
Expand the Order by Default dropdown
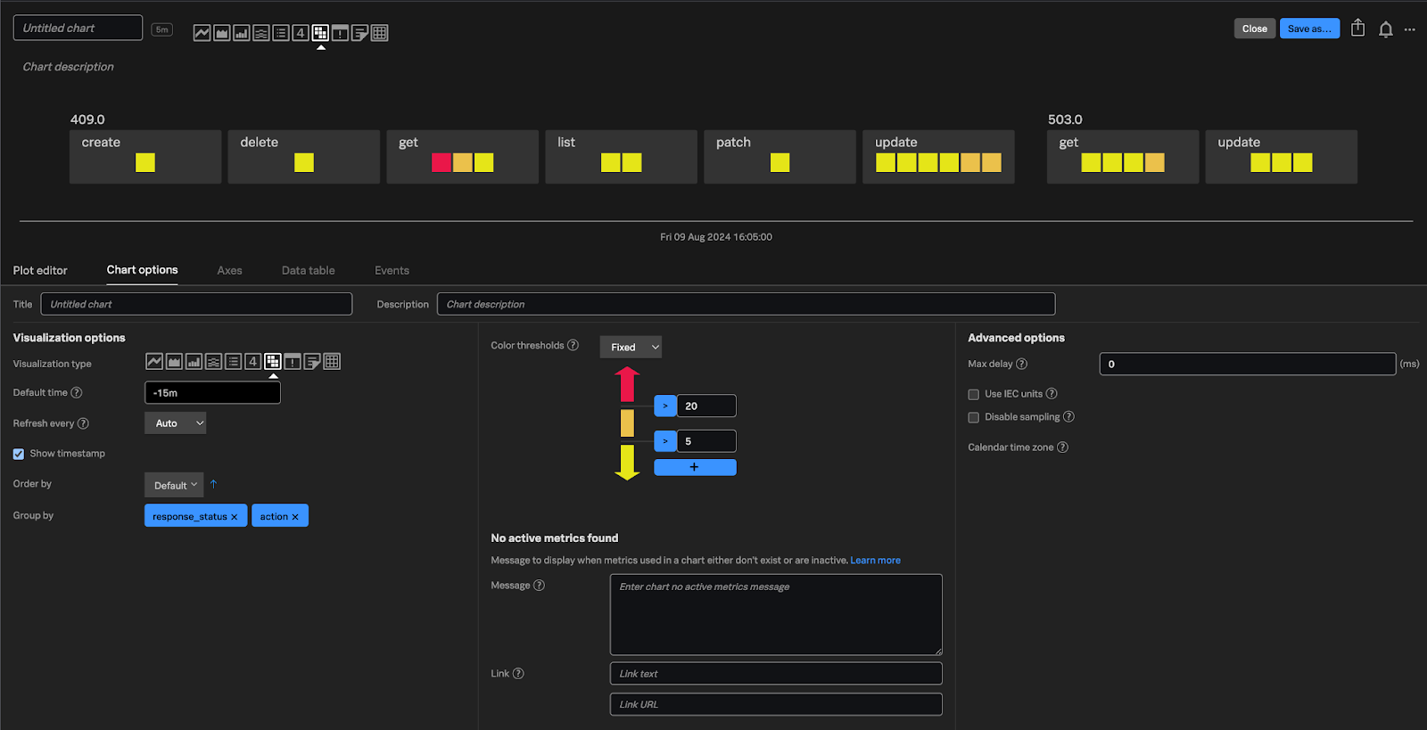point(174,485)
